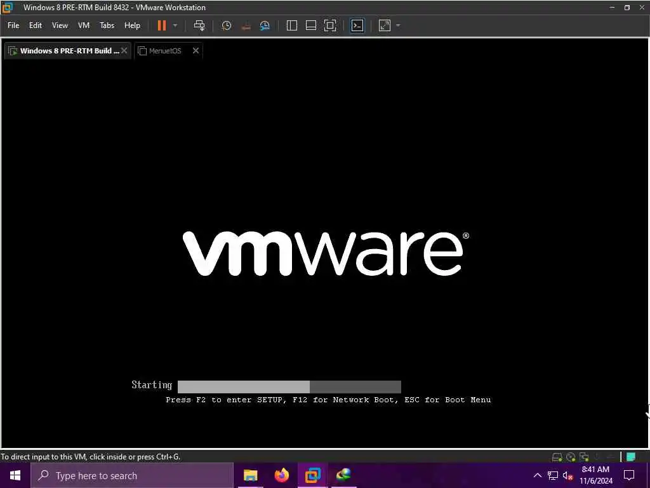Click the 'To direct input to this VM' status text
This screenshot has width=650, height=488.
pos(90,456)
